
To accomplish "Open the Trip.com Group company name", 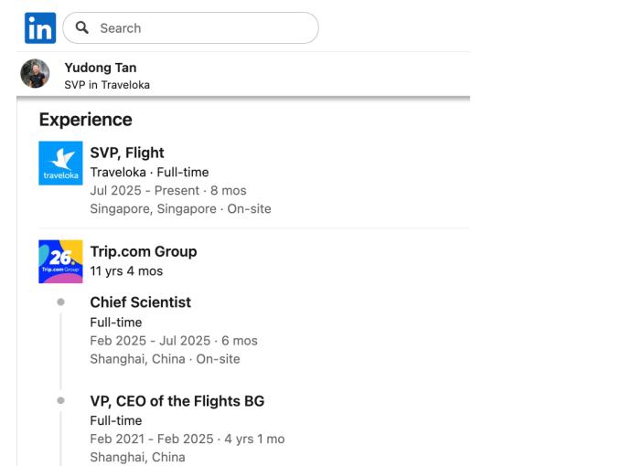I will point(144,251).
